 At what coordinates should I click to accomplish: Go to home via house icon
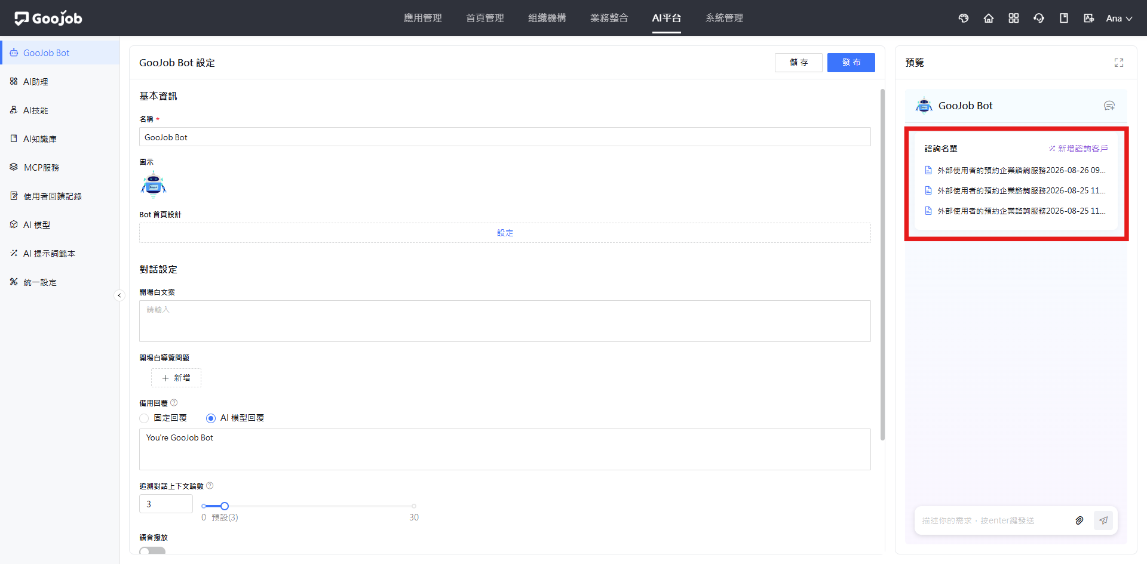tap(989, 18)
